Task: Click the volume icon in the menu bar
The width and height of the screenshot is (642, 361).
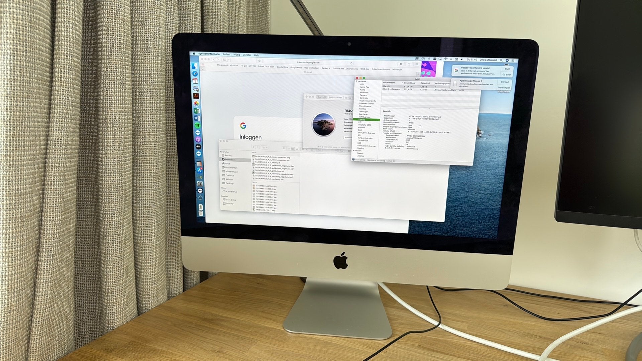Action: point(462,59)
